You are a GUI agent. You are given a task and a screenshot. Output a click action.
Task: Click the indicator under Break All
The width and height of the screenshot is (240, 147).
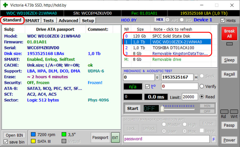point(229,44)
